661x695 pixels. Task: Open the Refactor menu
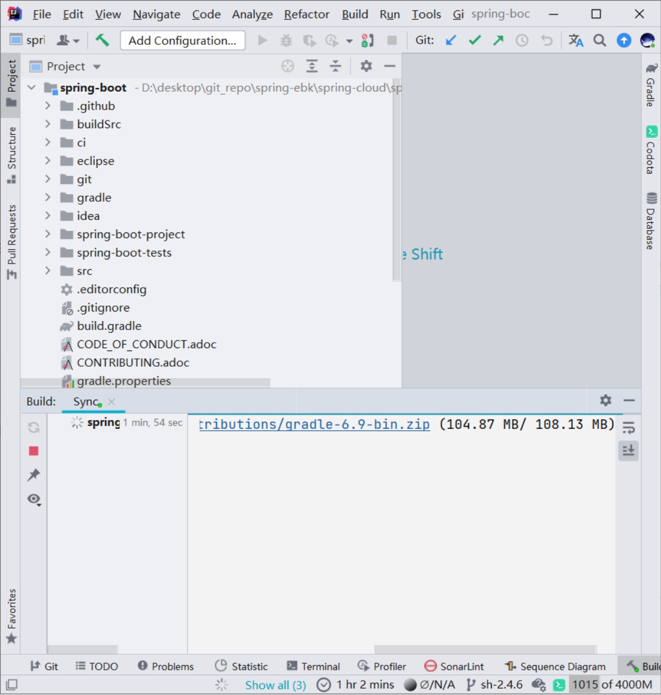307,14
